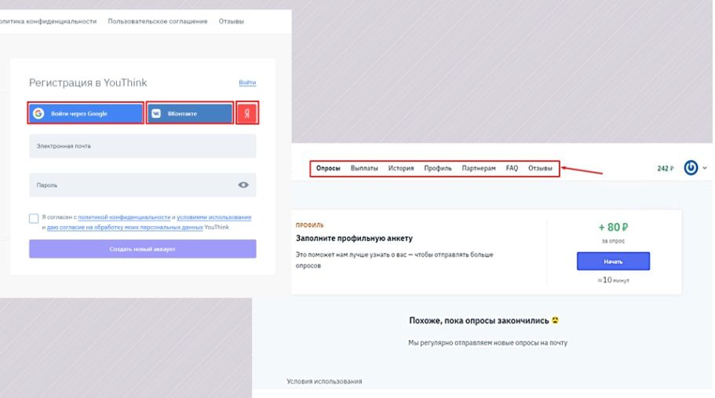Open the FAQ tab

(512, 168)
